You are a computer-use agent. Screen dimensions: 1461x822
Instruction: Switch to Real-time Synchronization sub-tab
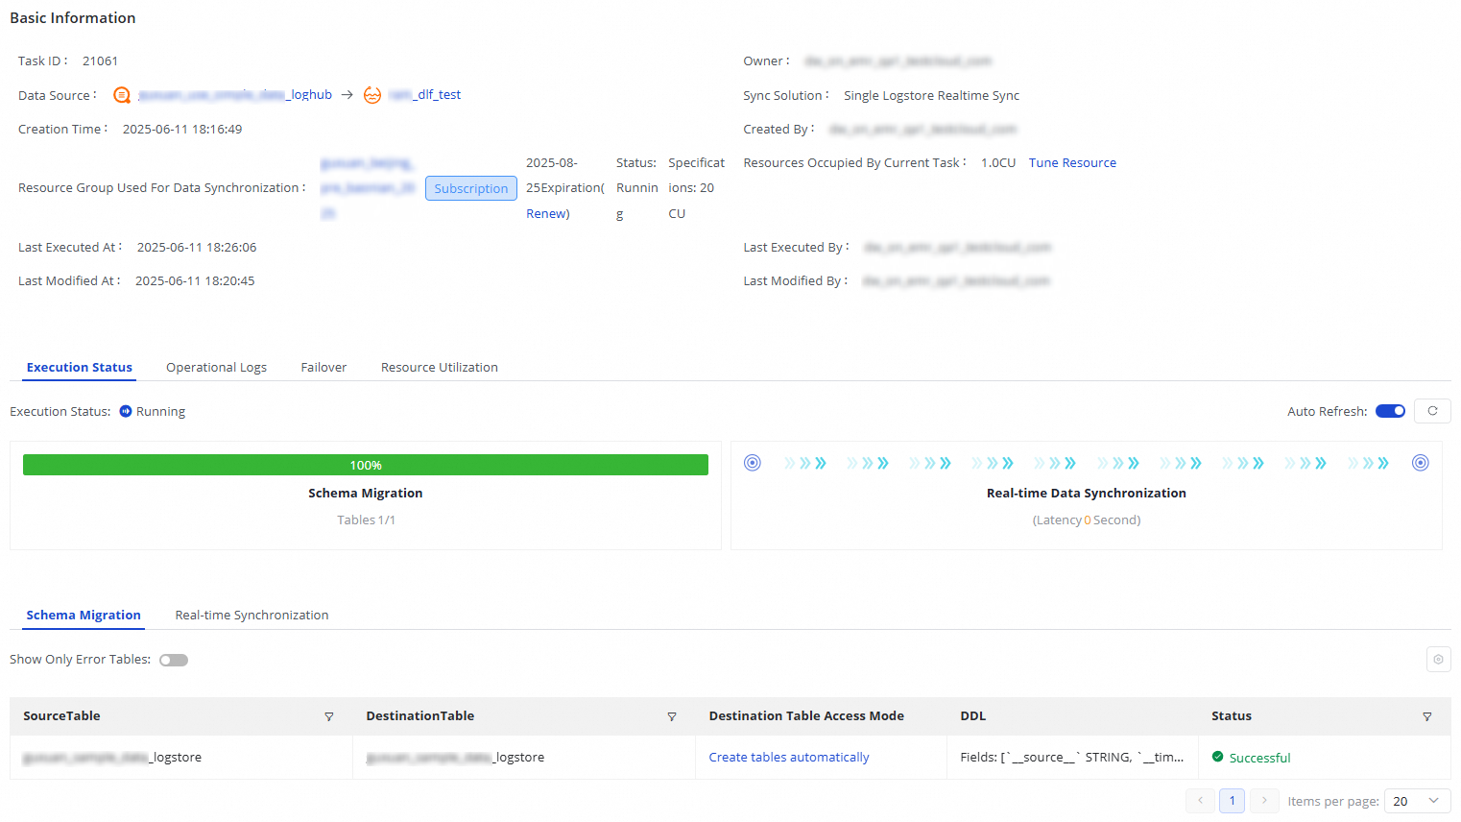pos(251,615)
